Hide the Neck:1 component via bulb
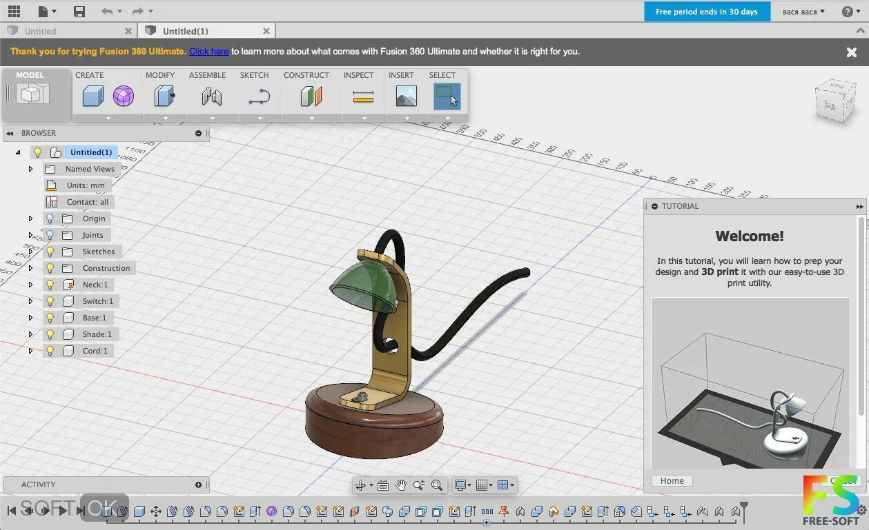This screenshot has width=869, height=530. [x=50, y=285]
